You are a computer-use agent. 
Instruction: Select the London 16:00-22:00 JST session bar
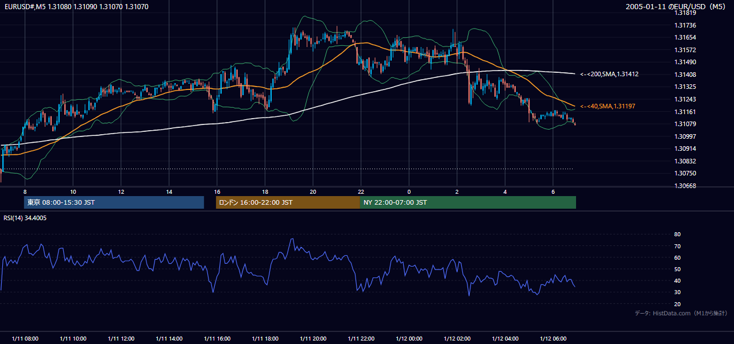pos(288,202)
